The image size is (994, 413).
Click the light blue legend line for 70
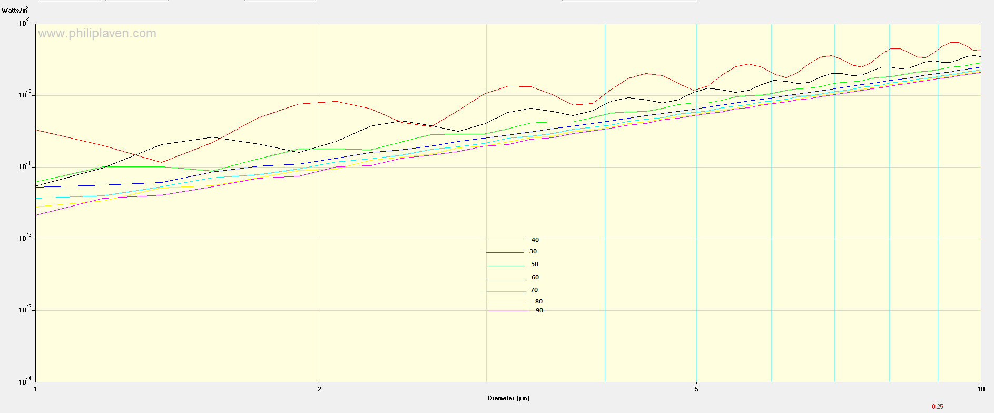[x=505, y=291]
